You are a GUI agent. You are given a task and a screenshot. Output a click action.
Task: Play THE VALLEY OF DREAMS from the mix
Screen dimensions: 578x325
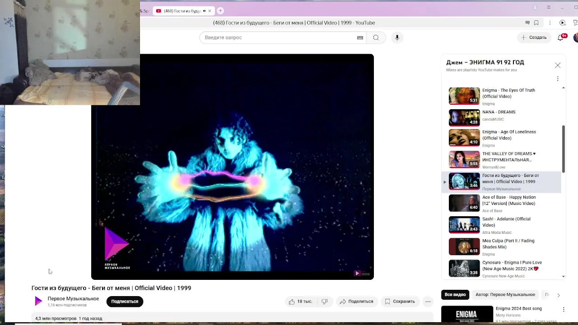pos(501,160)
